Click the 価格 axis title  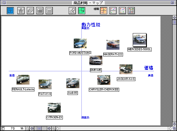pyautogui.click(x=149, y=68)
